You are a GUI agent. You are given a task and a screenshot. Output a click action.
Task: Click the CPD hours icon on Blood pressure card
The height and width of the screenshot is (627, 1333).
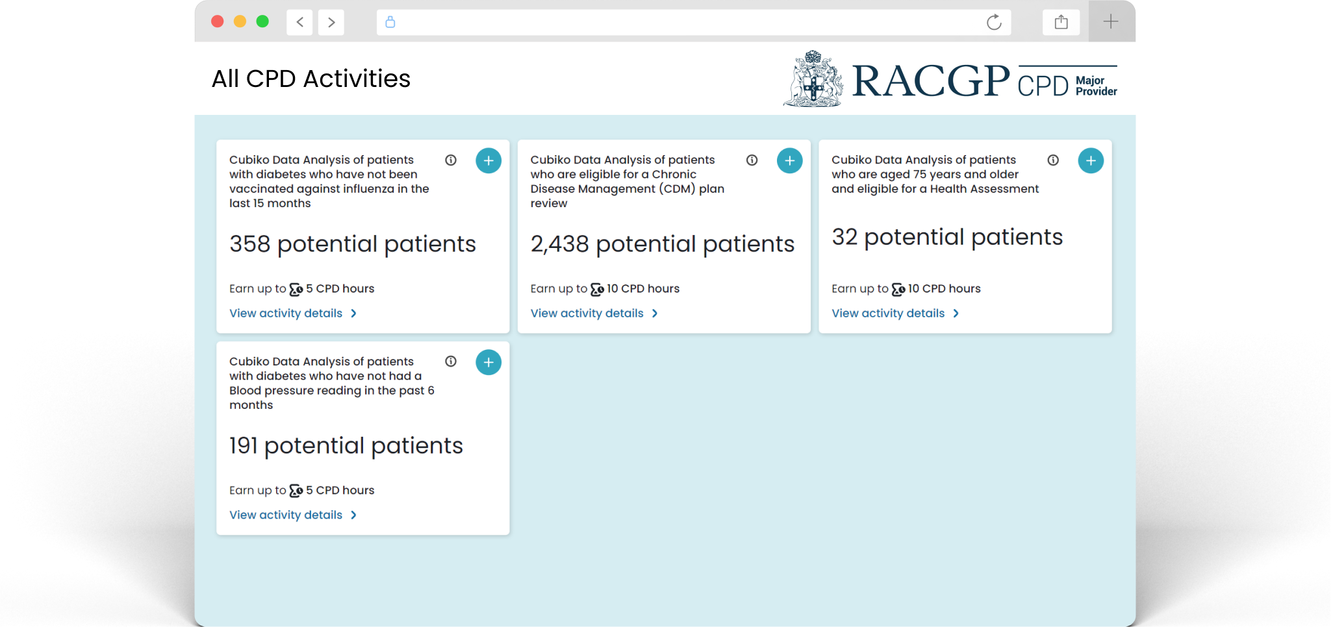coord(296,491)
